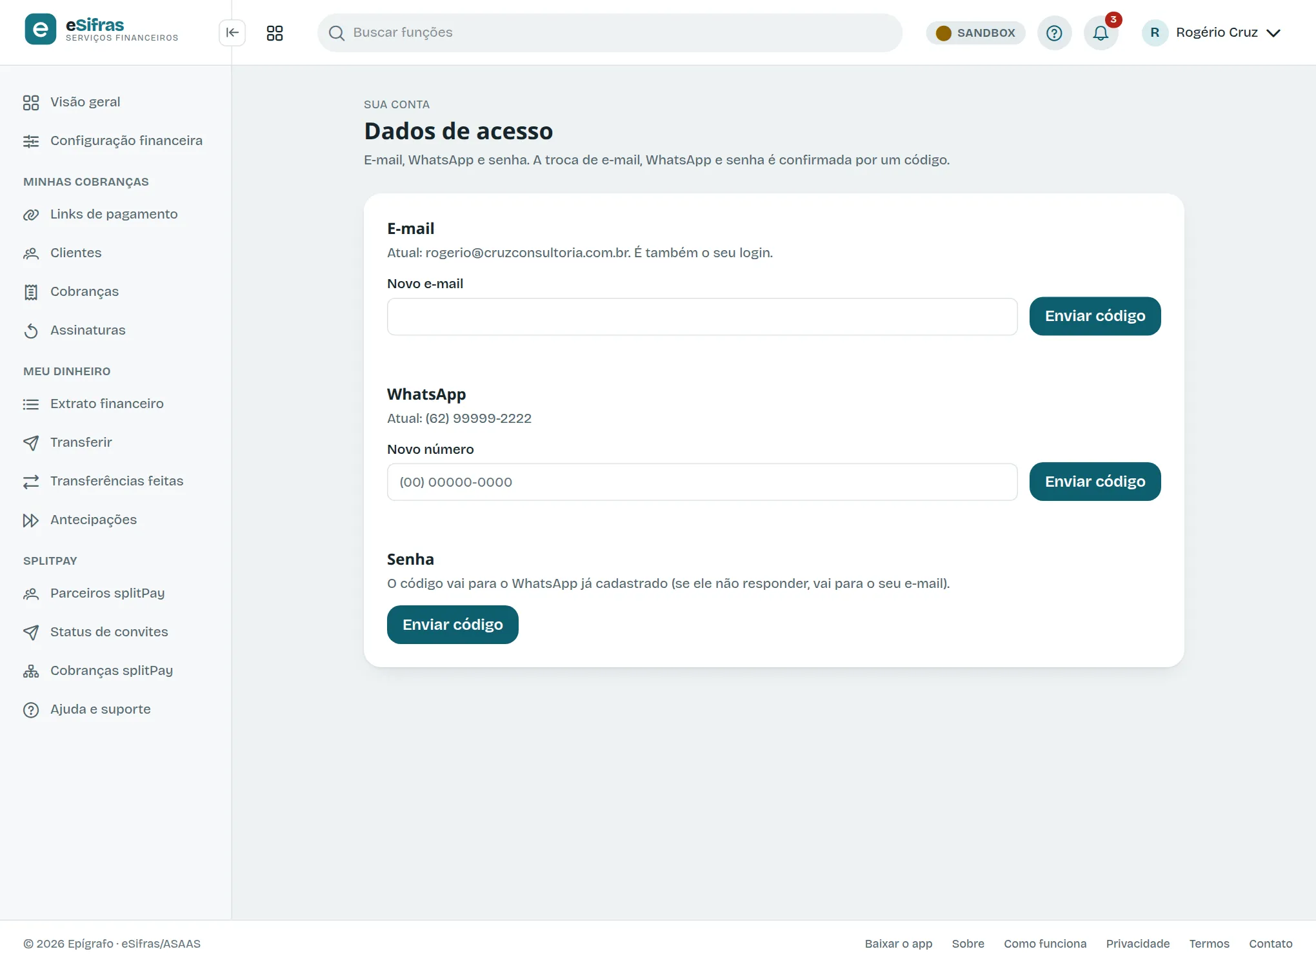Open the Sobre footer link
This screenshot has height=967, width=1316.
[968, 944]
